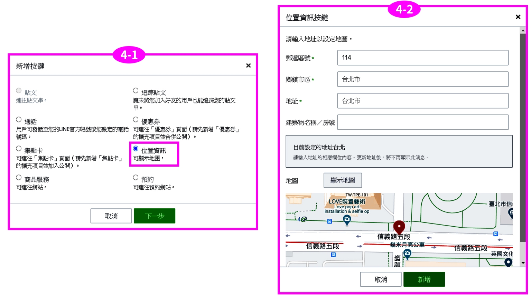Select the 通話 radio option
This screenshot has height=298, width=531.
click(19, 120)
